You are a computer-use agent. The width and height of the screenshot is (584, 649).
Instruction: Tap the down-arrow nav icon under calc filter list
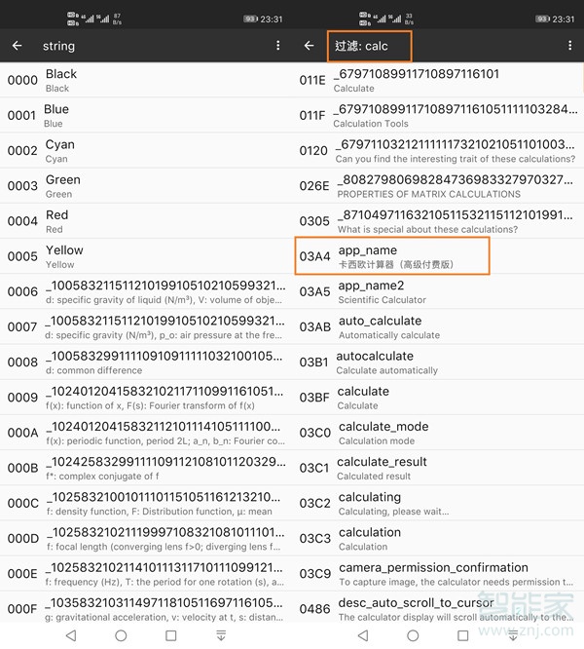513,635
